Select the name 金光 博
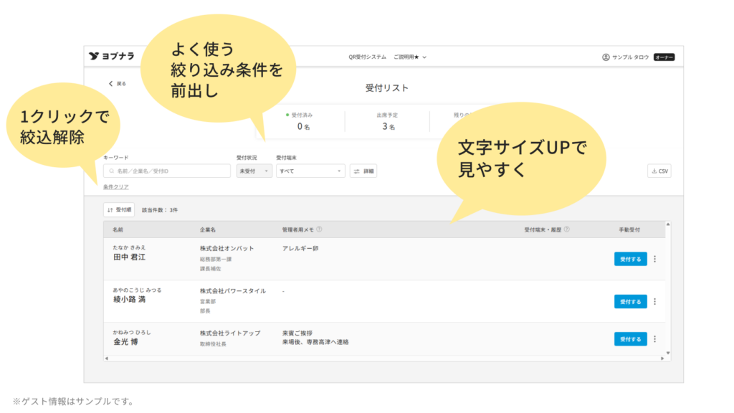Screen dimensions: 734x413 (x=125, y=342)
